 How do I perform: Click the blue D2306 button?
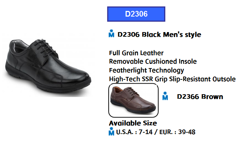pos(136,14)
